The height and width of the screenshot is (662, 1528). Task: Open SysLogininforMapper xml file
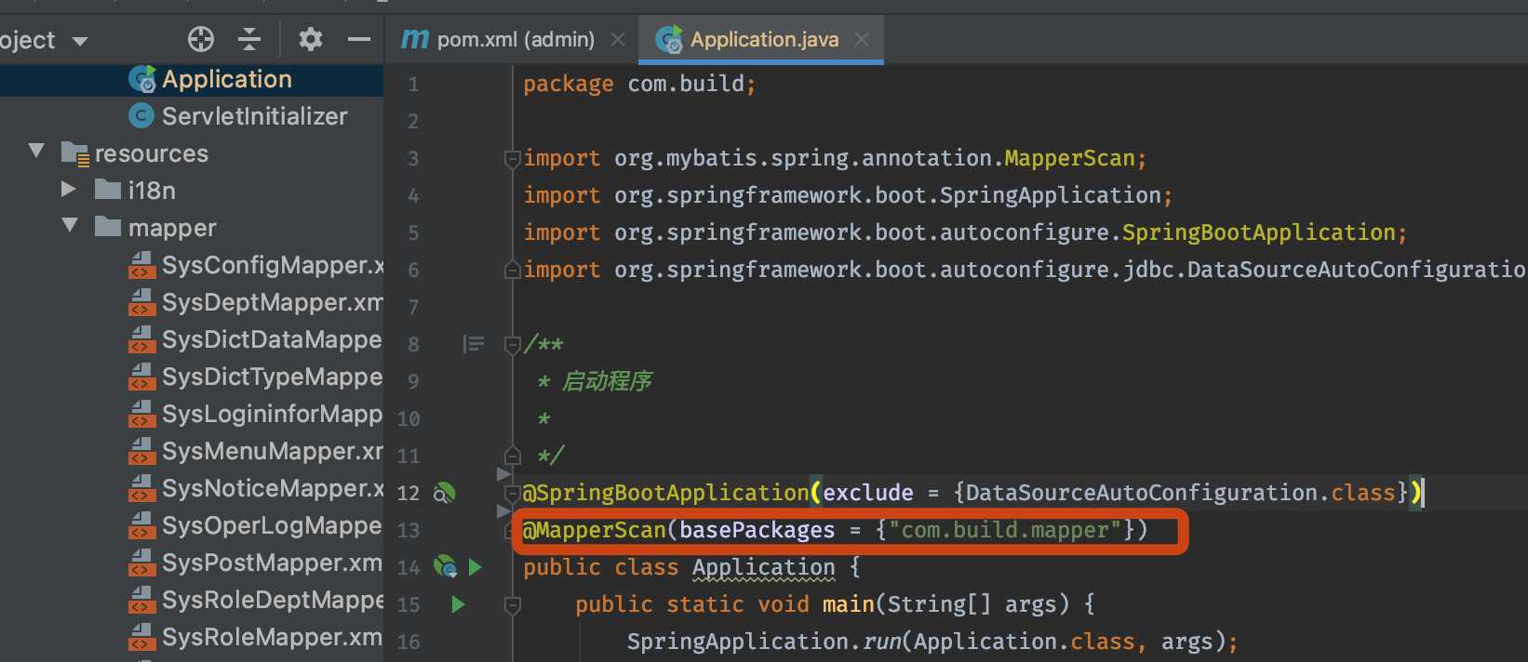point(272,414)
